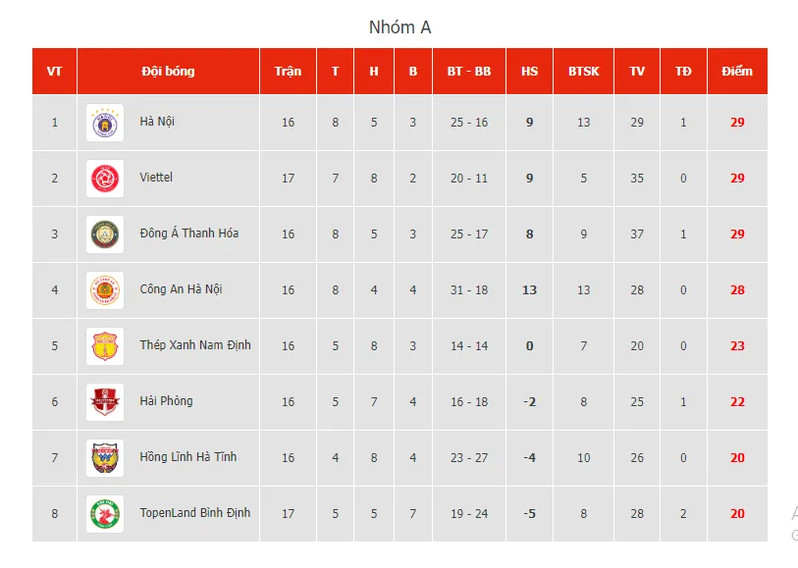Click the TopenLand Bình Định logo
Screen dimensions: 798x568
pyautogui.click(x=104, y=514)
